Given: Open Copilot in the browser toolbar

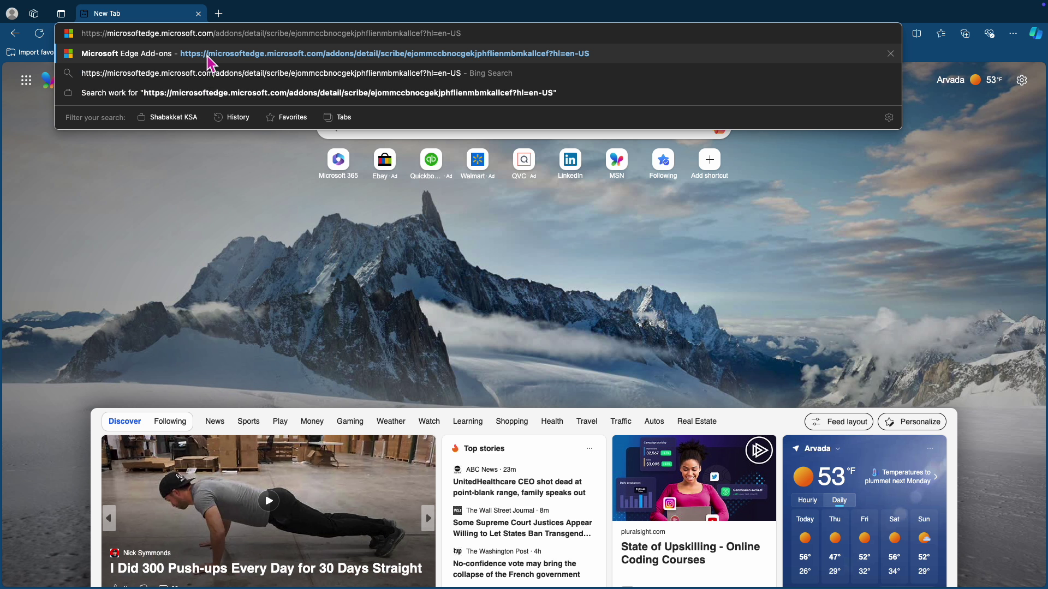Looking at the screenshot, I should tap(1035, 33).
